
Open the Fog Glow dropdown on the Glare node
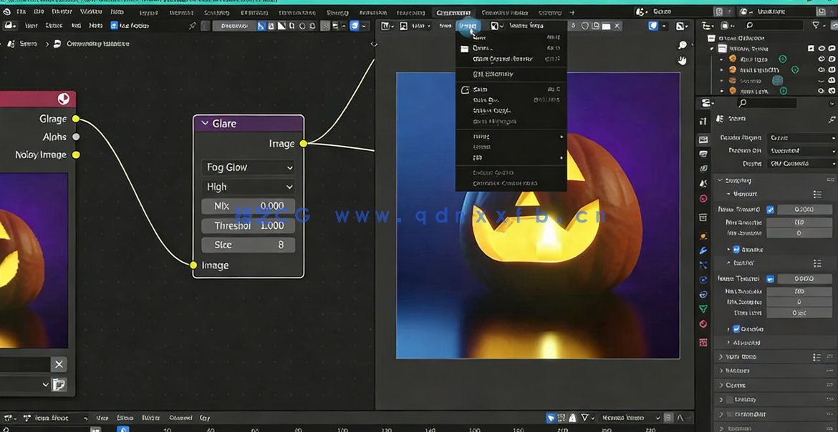247,167
